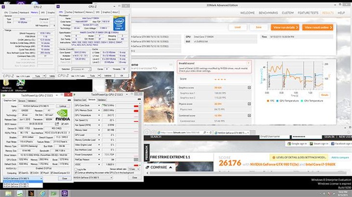The width and height of the screenshot is (352, 197).
Task: Click the Email/Username input field
Action: [274, 136]
